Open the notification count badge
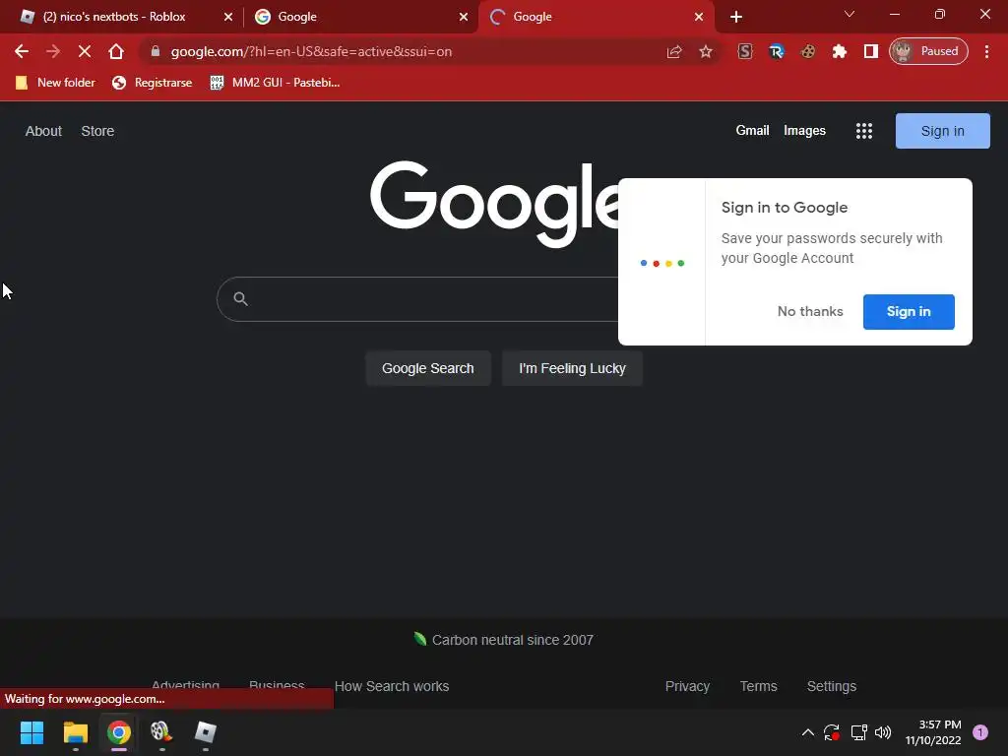Viewport: 1008px width, 756px height. (x=980, y=732)
